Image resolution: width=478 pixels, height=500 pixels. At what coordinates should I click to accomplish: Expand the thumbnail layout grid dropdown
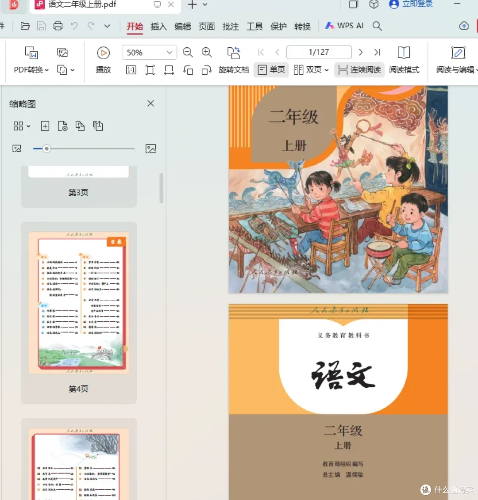point(22,126)
